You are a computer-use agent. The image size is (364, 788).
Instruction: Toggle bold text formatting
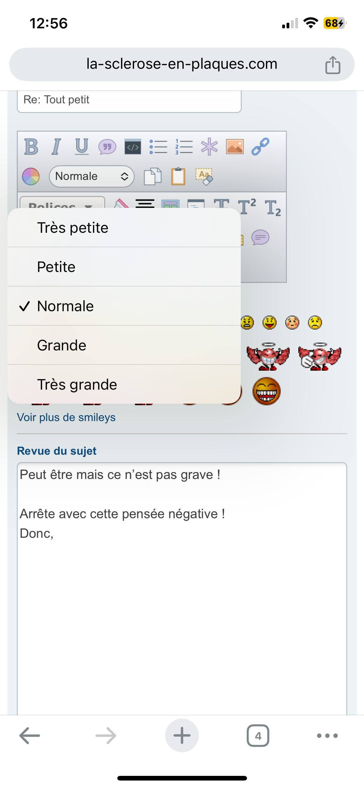(x=31, y=147)
